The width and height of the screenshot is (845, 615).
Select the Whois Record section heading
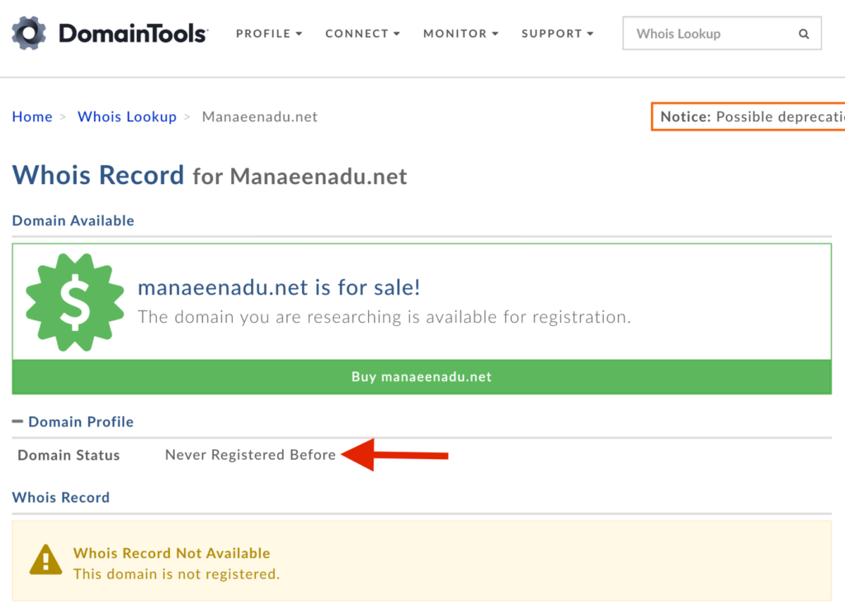60,497
